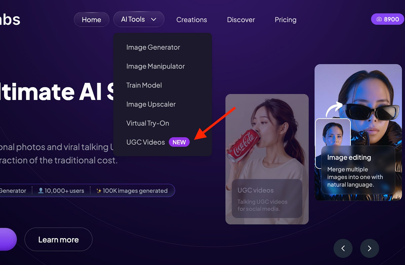Show next carousel slide

370,248
